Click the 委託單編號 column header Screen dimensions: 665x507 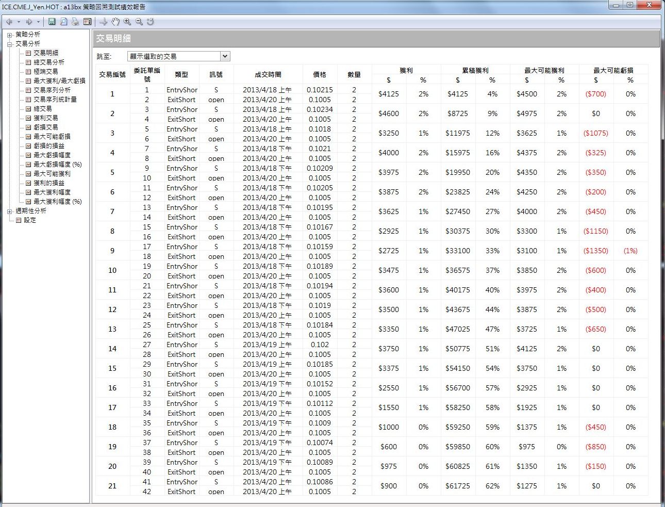[x=147, y=75]
